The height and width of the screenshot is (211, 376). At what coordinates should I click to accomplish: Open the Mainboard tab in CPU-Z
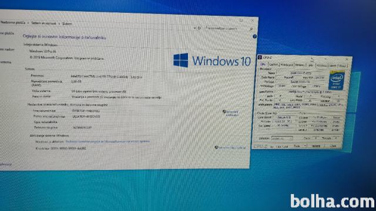coord(287,65)
